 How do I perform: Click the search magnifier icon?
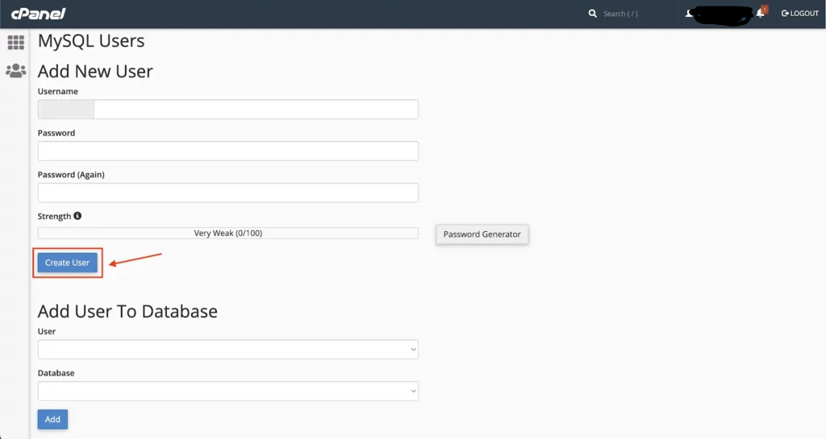[x=593, y=14]
